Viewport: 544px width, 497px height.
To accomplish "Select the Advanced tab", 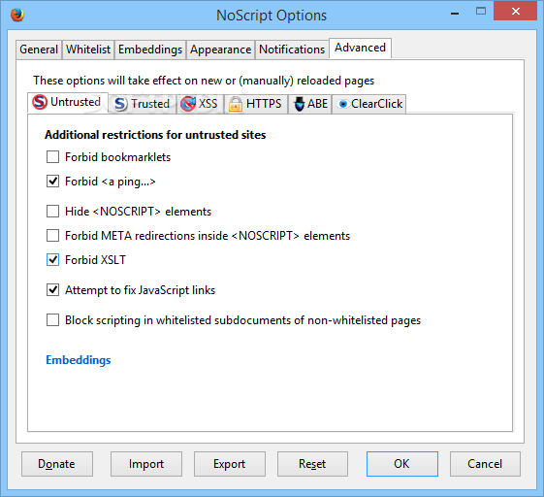I will tap(360, 48).
